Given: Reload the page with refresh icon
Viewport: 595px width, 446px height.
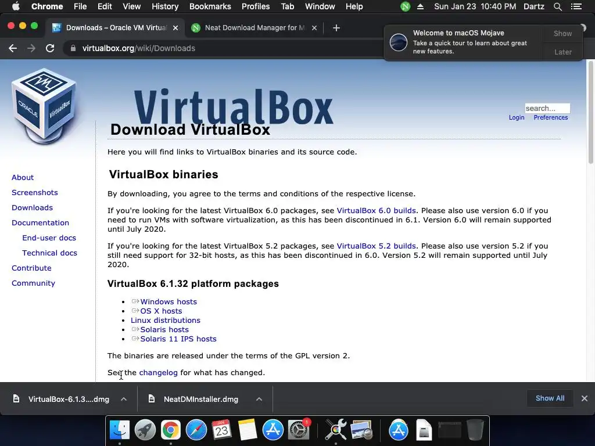Looking at the screenshot, I should [x=50, y=48].
